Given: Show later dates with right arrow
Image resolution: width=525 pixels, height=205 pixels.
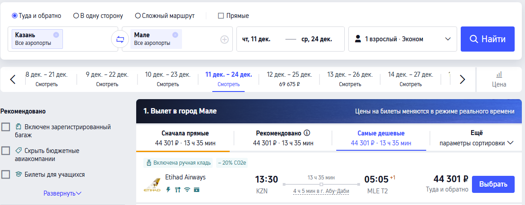Looking at the screenshot, I should (462, 79).
